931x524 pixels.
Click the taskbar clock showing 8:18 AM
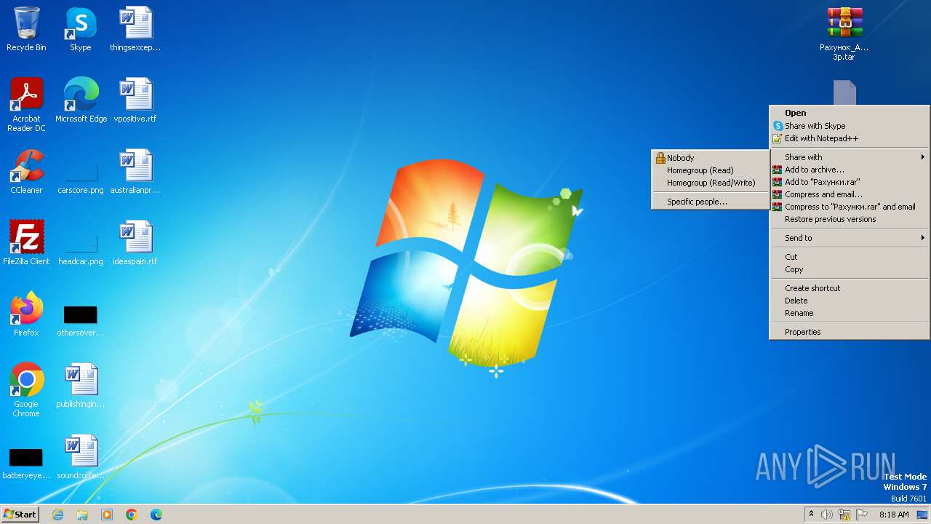pos(894,515)
